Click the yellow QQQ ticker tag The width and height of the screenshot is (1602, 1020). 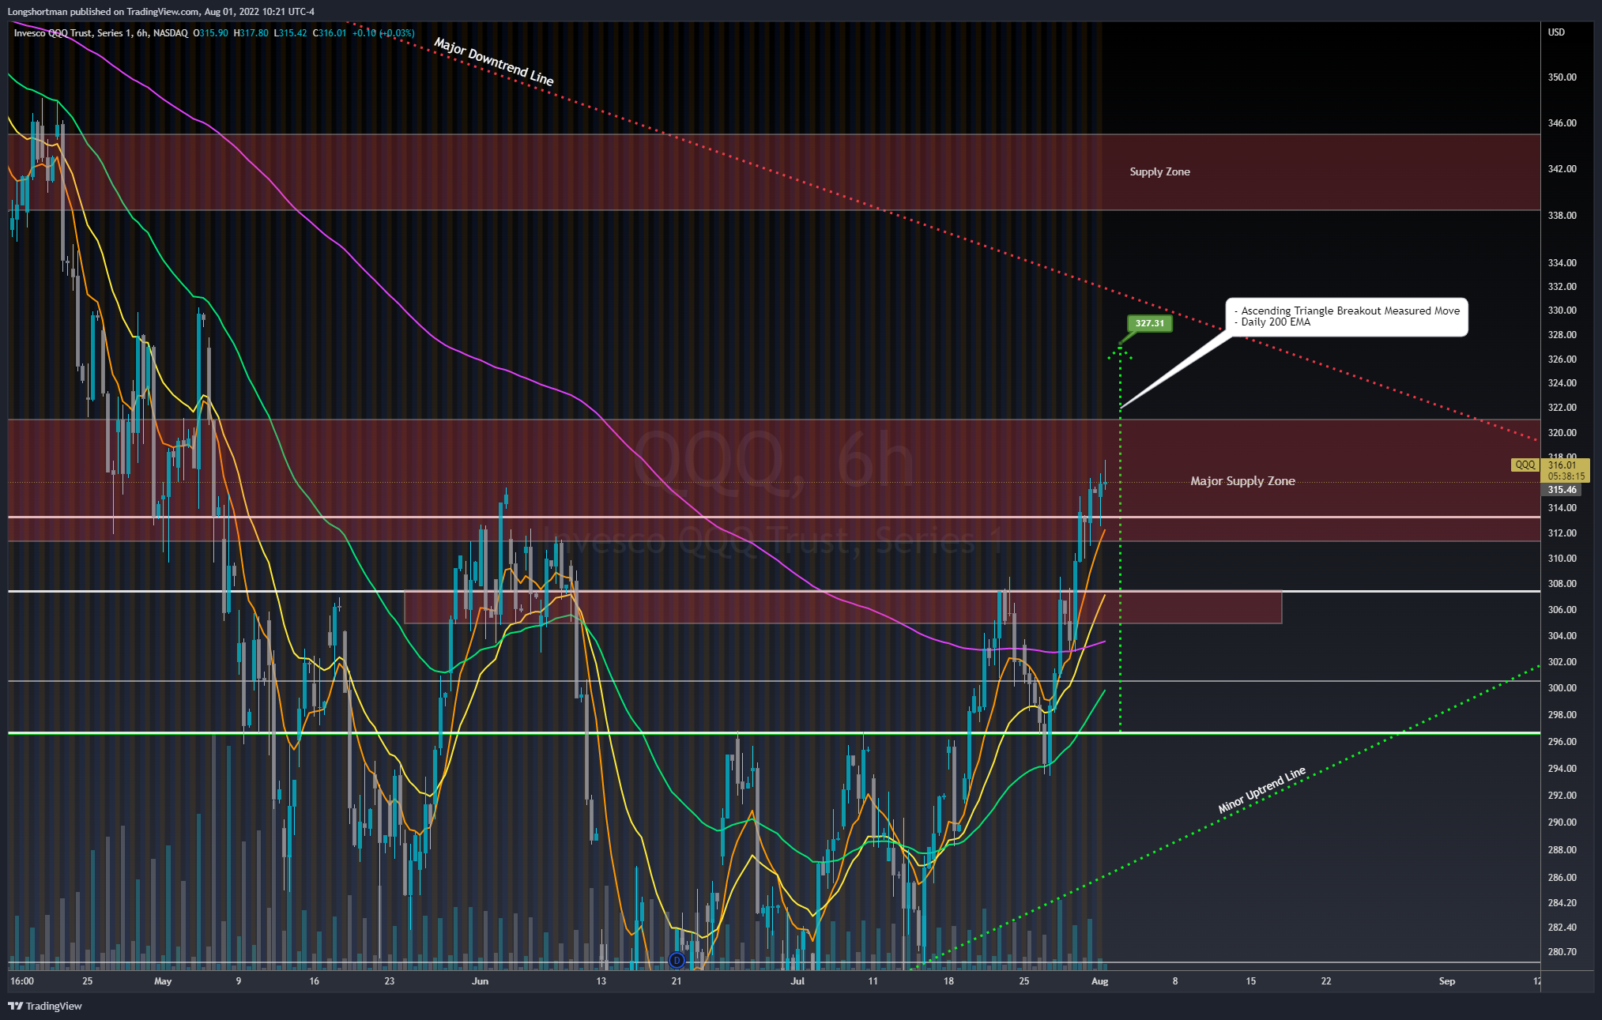click(x=1525, y=465)
